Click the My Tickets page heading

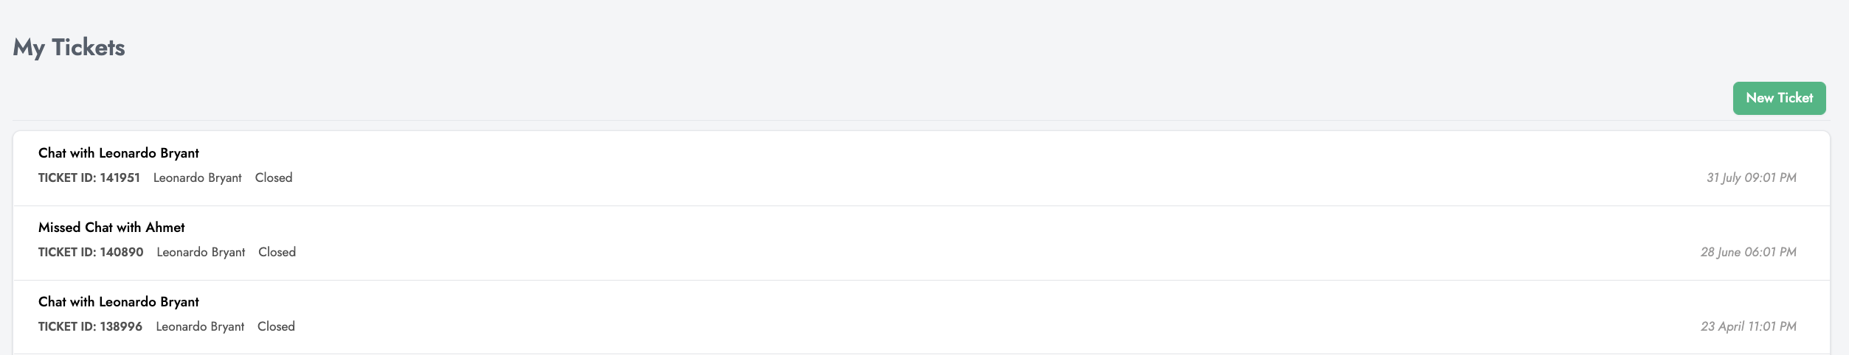tap(69, 47)
